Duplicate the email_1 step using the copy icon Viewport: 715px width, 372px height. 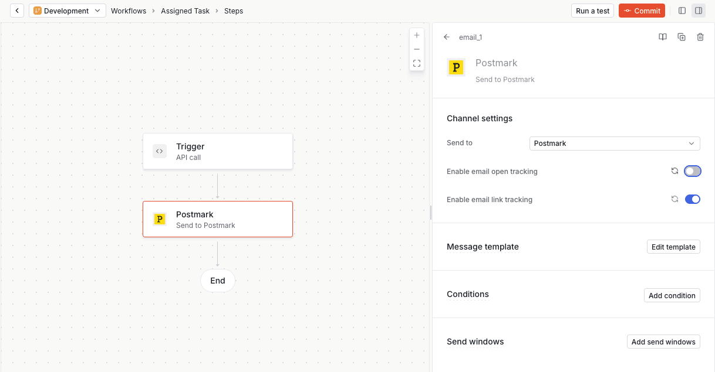click(681, 37)
